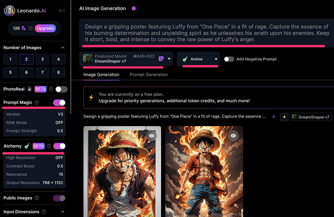Click the free plan upgrade banner text

tap(174, 97)
